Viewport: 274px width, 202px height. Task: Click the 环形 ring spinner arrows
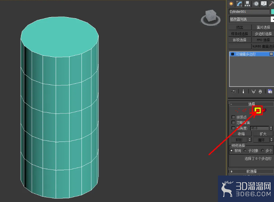(250, 140)
